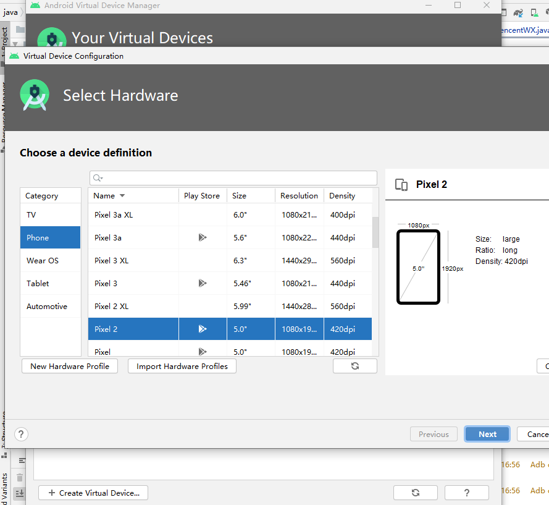The image size is (549, 505).
Task: Click the Density column header
Action: [348, 195]
